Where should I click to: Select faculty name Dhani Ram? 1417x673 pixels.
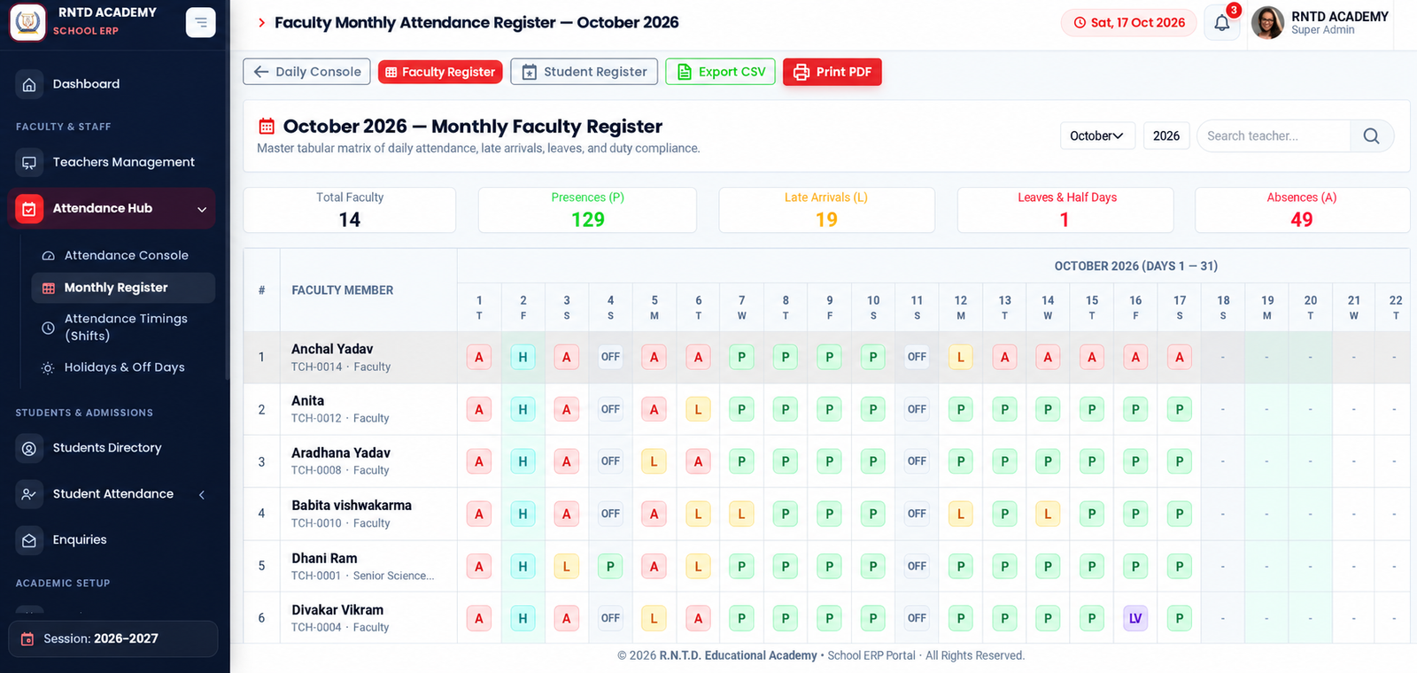point(324,559)
